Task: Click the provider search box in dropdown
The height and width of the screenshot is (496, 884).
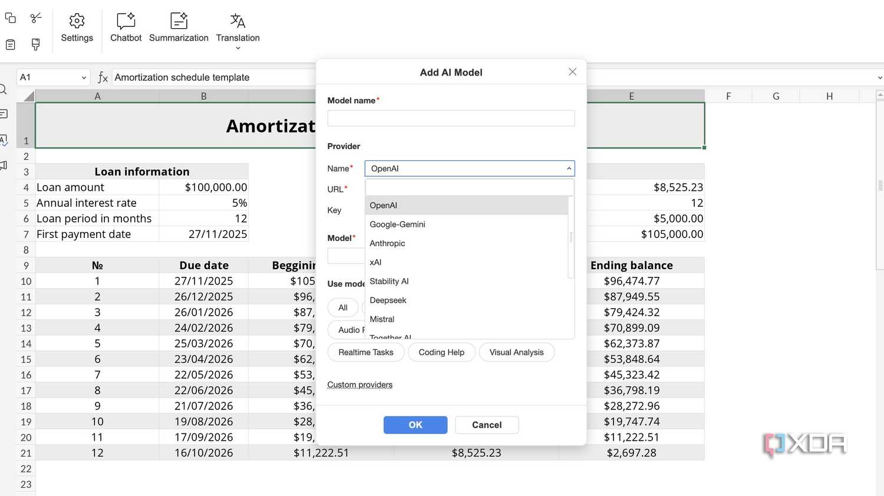Action: [470, 187]
